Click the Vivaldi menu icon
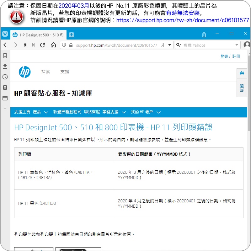 [5, 34]
